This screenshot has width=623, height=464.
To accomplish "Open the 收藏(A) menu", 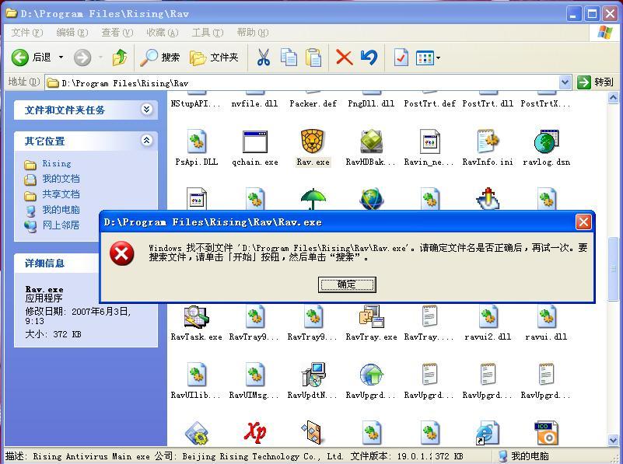I will [x=162, y=33].
